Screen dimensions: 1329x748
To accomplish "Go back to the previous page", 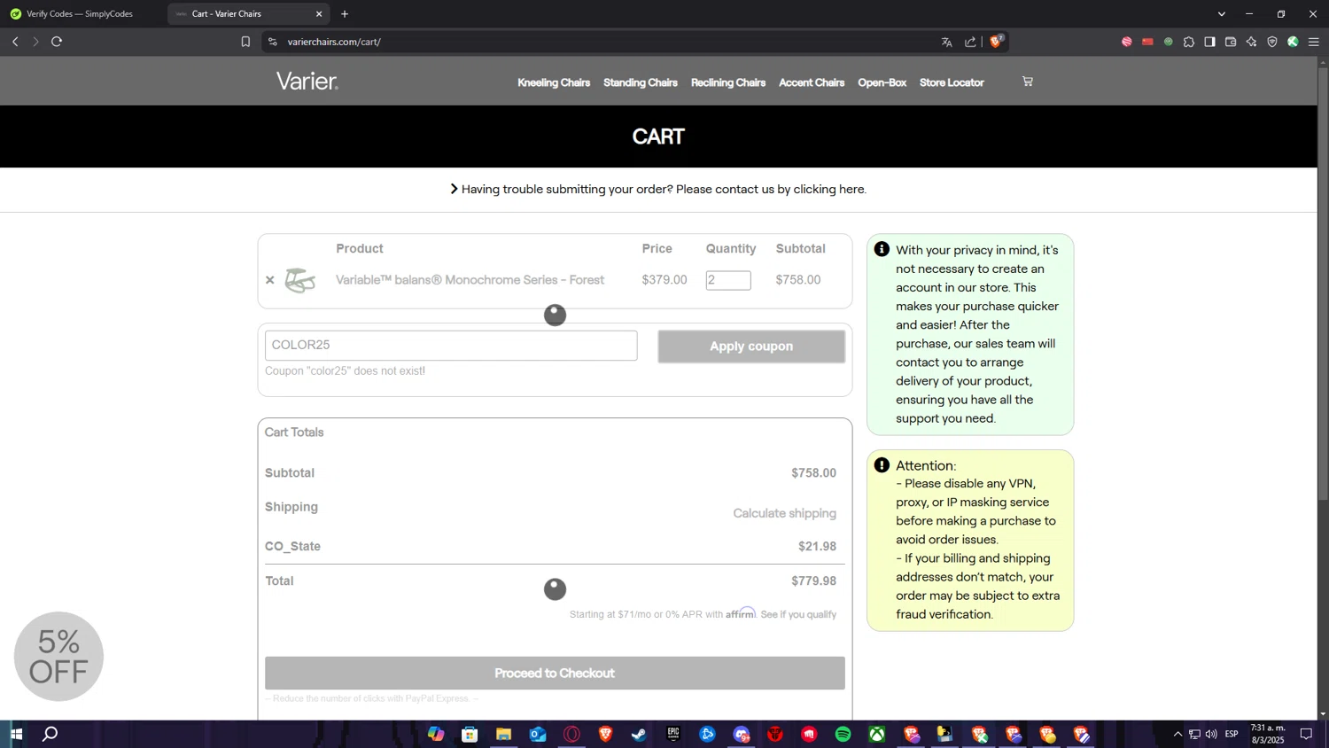I will click(x=15, y=42).
